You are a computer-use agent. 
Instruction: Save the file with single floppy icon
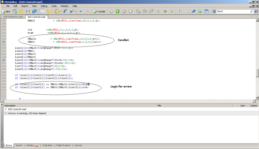28,12
